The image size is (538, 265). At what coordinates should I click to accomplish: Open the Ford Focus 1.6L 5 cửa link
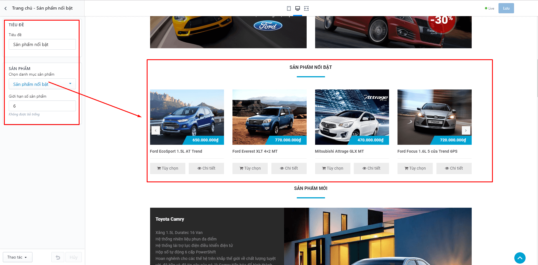(x=427, y=151)
